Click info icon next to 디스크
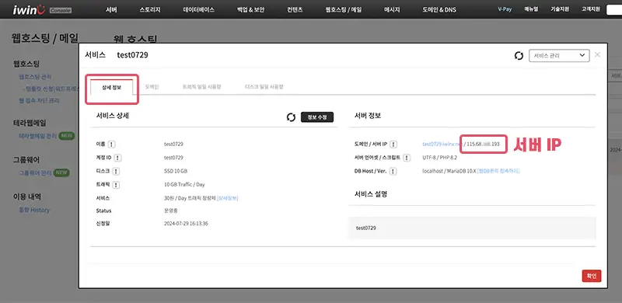This screenshot has height=303, width=622. coord(116,172)
